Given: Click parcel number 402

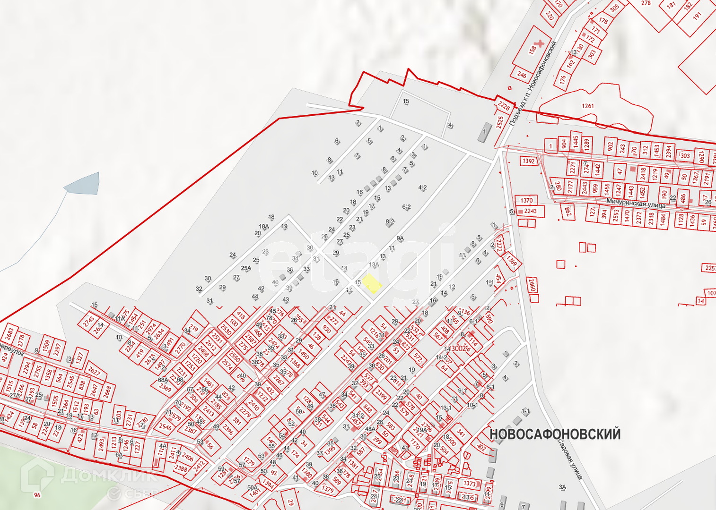Looking at the screenshot, I should pos(481,447).
